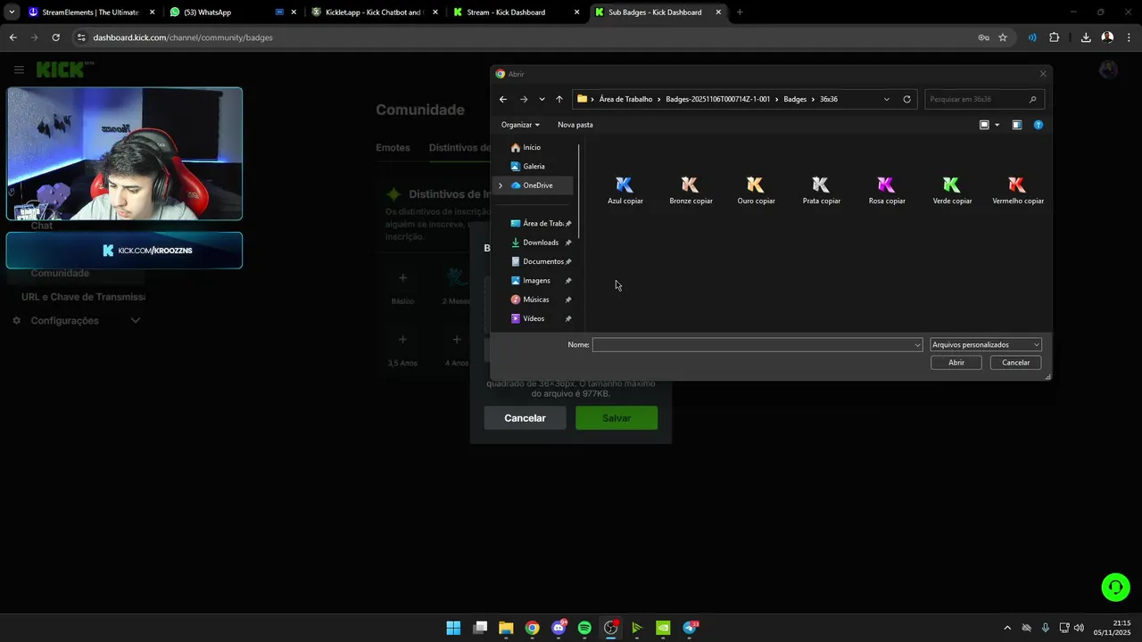Viewport: 1142px width, 642px height.
Task: Open the Organizar menu
Action: [x=520, y=125]
